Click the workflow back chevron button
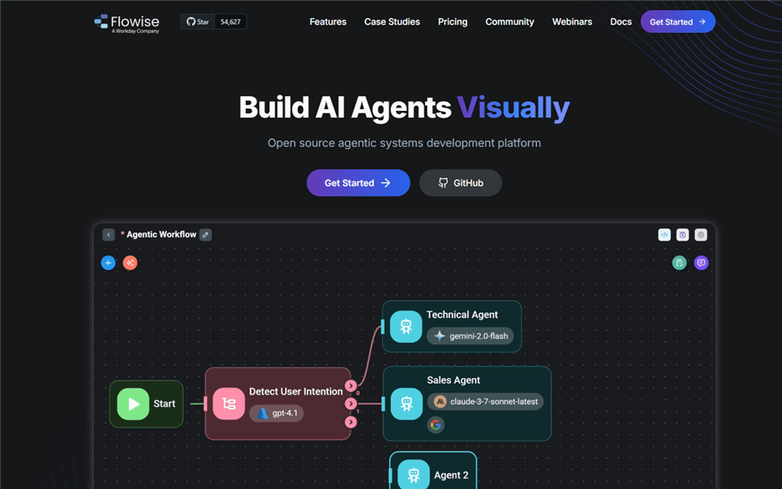The height and width of the screenshot is (489, 782). pos(109,234)
